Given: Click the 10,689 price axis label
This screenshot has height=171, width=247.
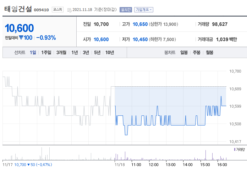Looking at the screenshot, I should 235,89.
